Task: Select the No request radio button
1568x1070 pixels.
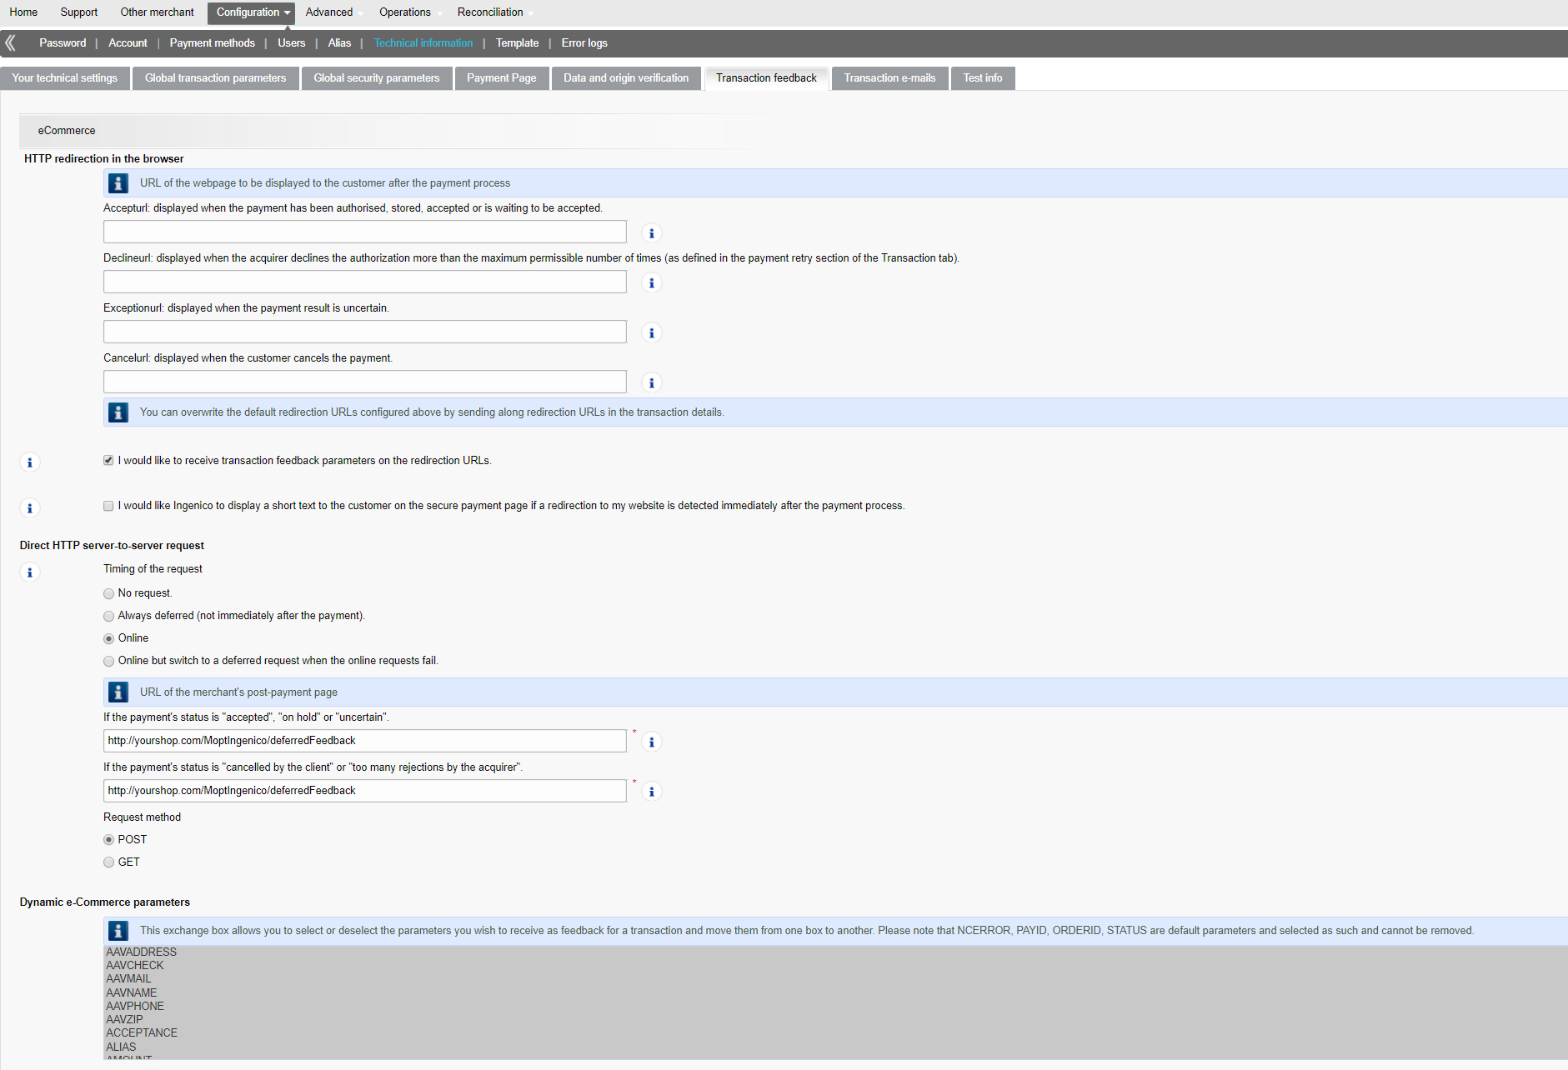Action: point(108,593)
